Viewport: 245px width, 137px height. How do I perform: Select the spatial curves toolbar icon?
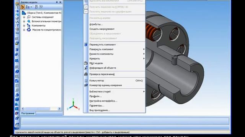(x=17, y=7)
